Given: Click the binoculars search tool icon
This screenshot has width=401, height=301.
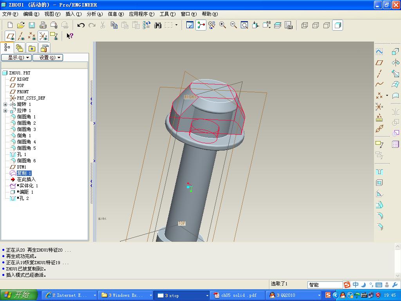Looking at the screenshot, I should pos(158,25).
